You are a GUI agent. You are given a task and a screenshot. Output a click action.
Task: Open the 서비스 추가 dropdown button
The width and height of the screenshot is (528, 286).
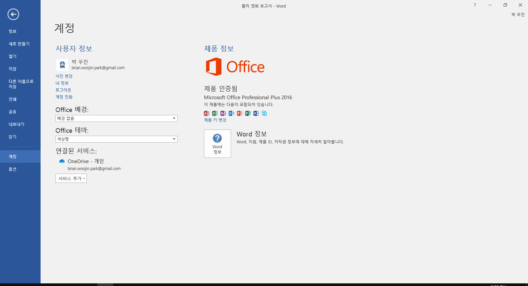pos(71,178)
